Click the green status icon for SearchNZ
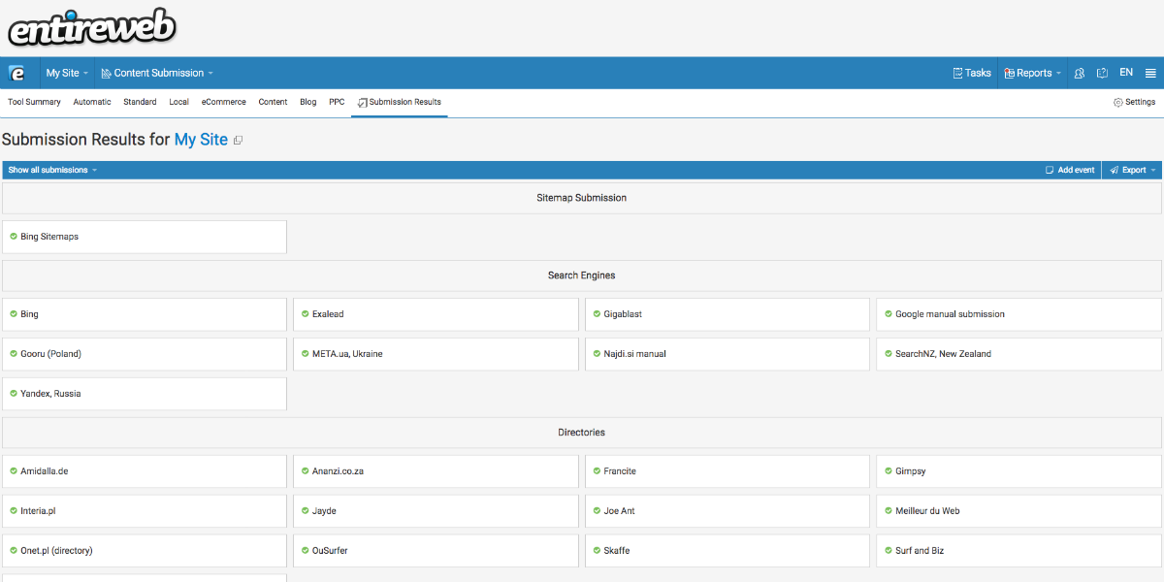This screenshot has height=582, width=1164. tap(889, 353)
